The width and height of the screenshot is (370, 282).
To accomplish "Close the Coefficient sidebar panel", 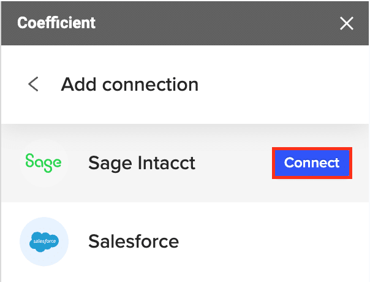I will click(347, 24).
